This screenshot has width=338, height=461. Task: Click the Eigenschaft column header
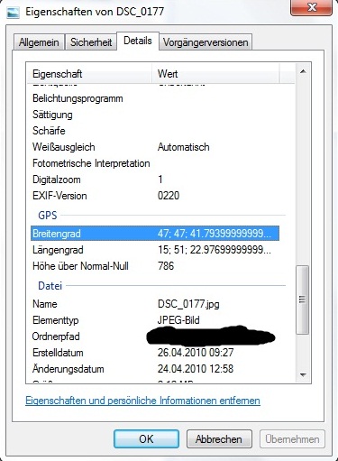pos(89,74)
